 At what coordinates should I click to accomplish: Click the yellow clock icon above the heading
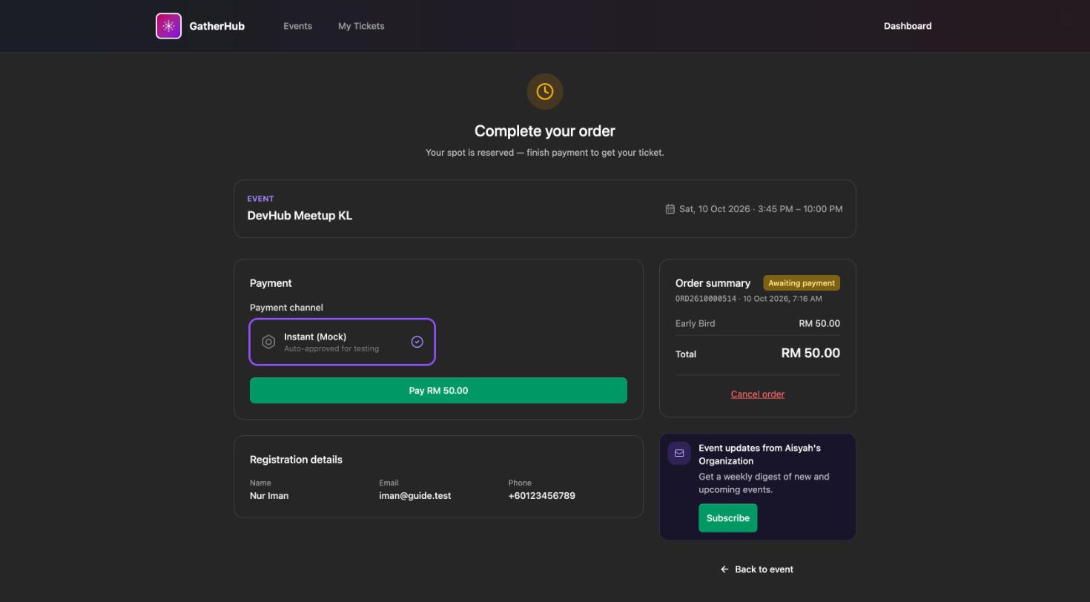[x=545, y=91]
